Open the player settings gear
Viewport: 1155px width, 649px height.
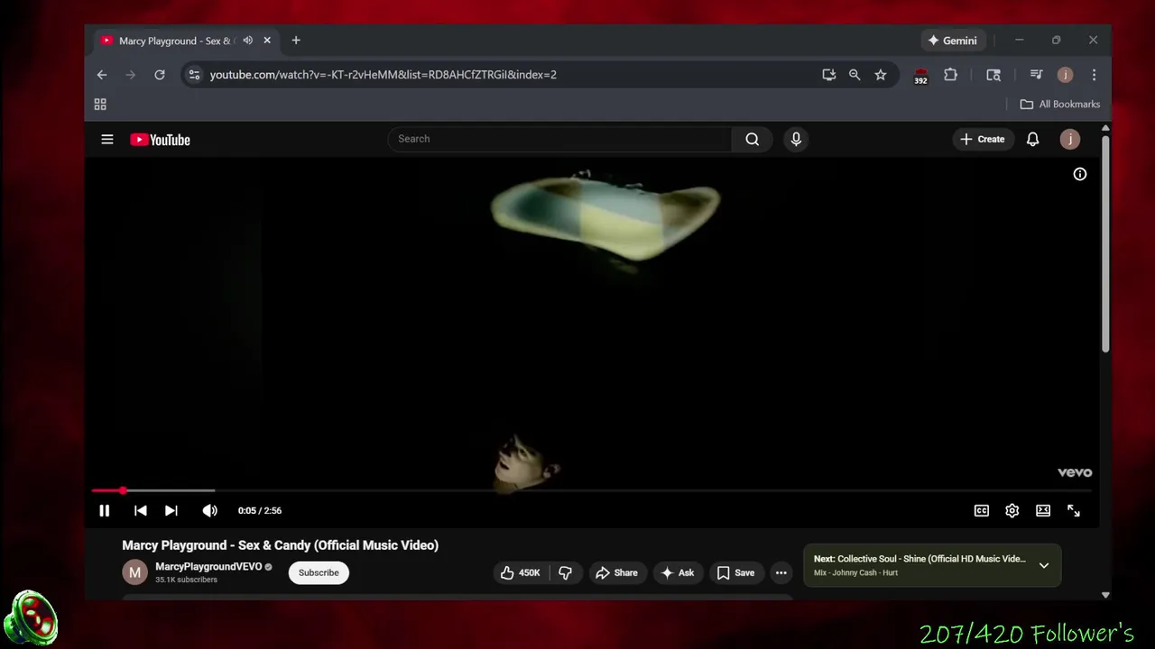click(x=1012, y=510)
